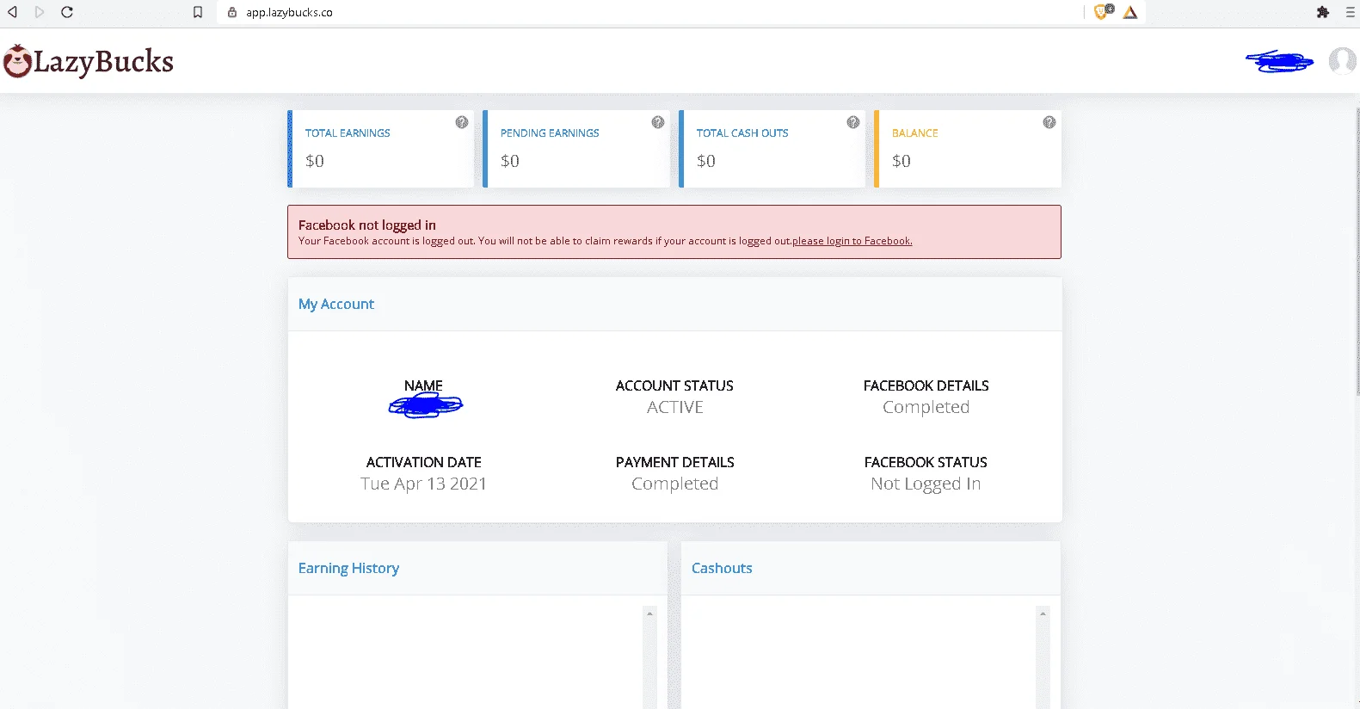Screen dimensions: 1360x709
Task: Click the TOTAL CASH OUTS label
Action: tap(742, 133)
